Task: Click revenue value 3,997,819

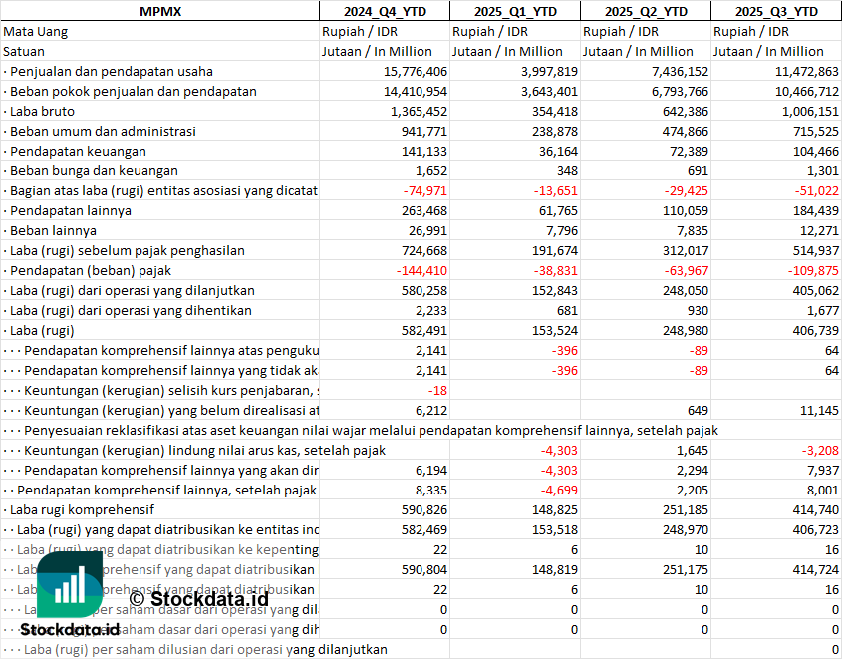Action: pyautogui.click(x=549, y=72)
